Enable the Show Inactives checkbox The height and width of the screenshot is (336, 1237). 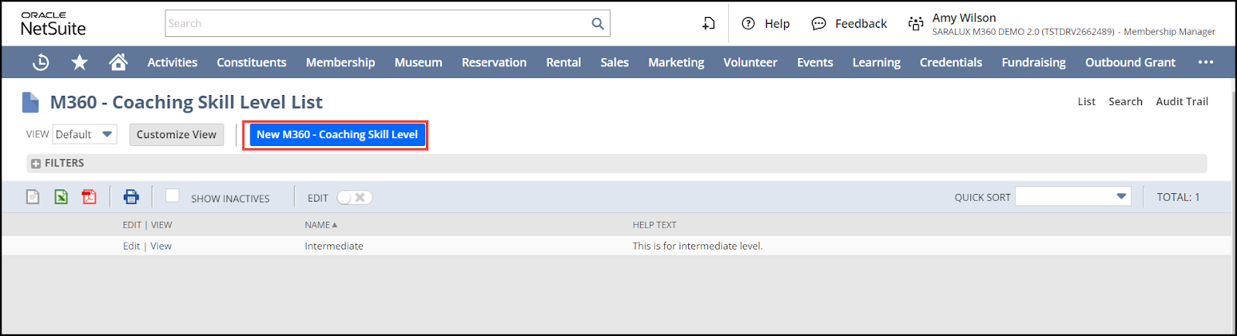point(172,196)
